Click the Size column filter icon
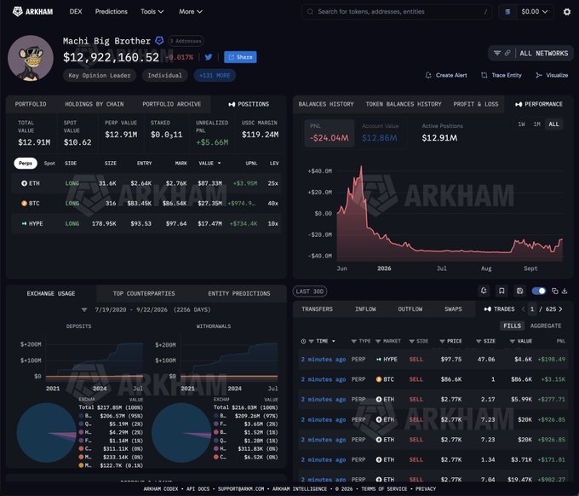579x496 pixels. click(x=479, y=341)
